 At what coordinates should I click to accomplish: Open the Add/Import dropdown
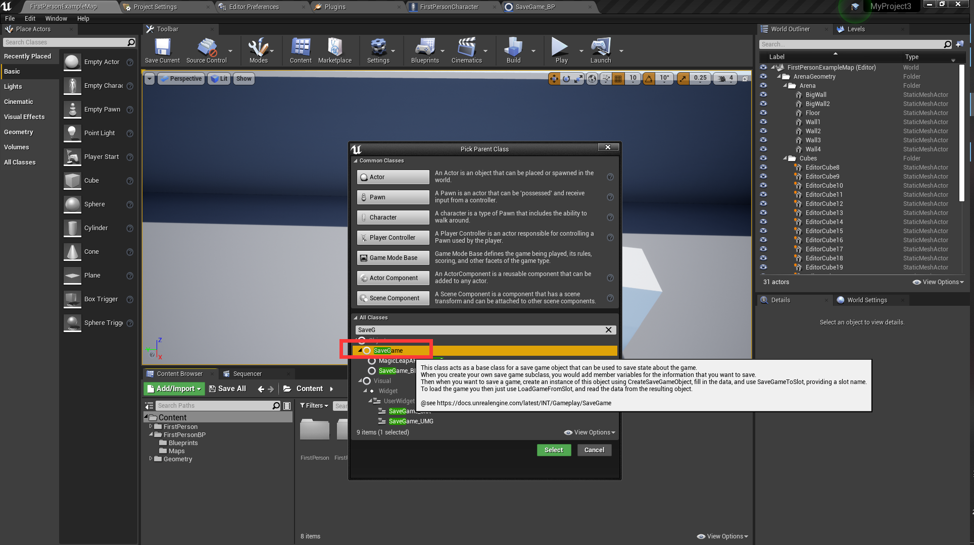click(174, 389)
